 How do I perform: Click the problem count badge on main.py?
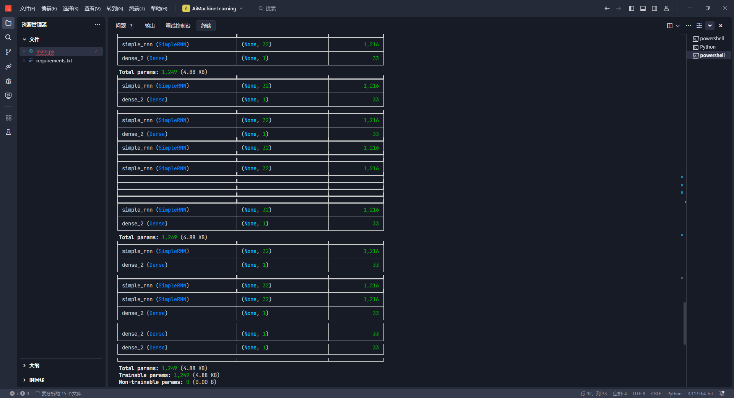point(96,51)
